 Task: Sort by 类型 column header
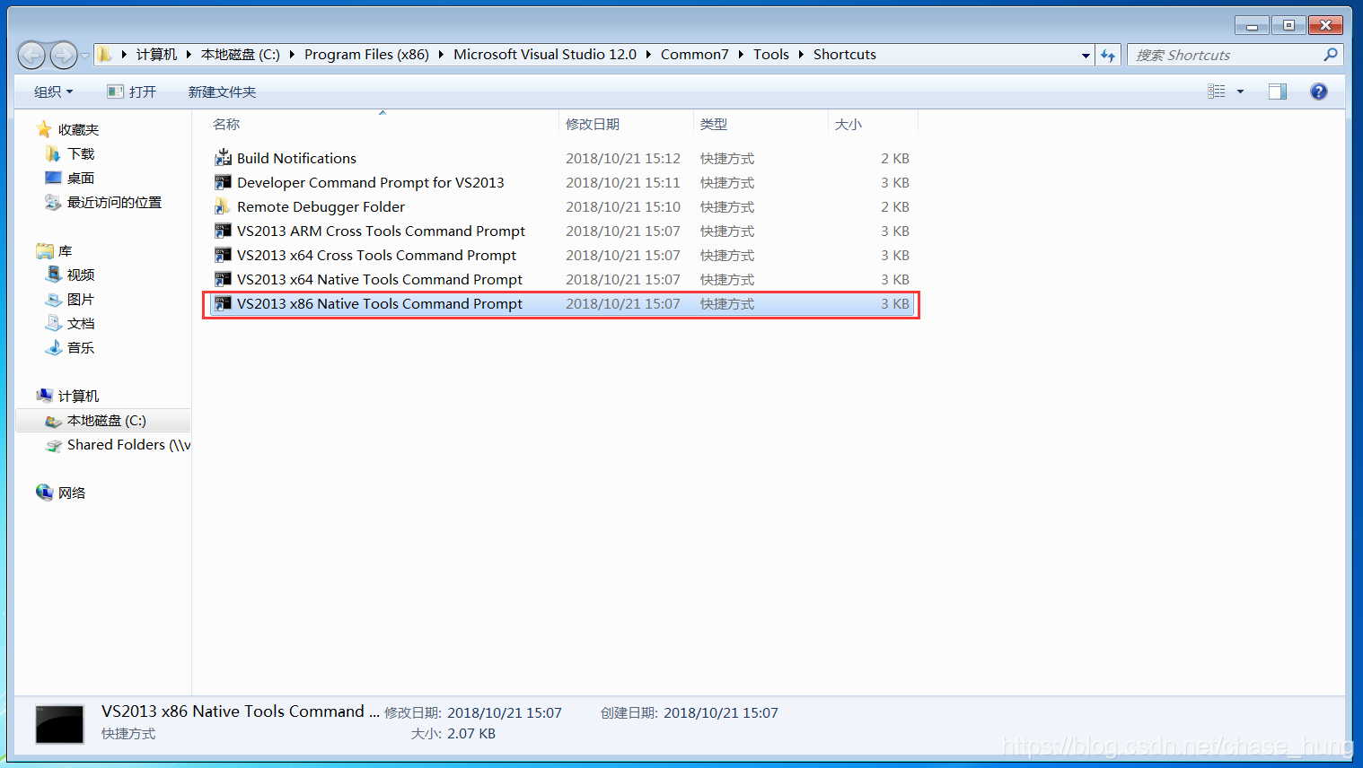coord(761,124)
